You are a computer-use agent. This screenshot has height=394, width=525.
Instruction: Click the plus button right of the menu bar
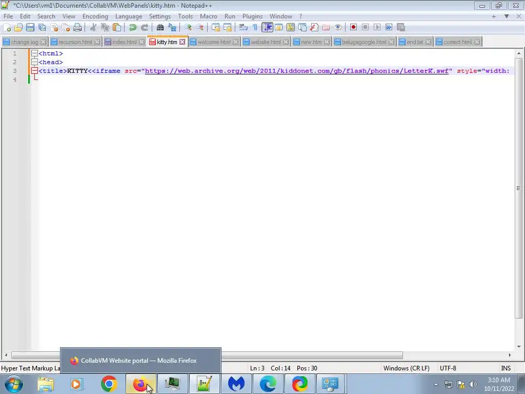tap(494, 16)
